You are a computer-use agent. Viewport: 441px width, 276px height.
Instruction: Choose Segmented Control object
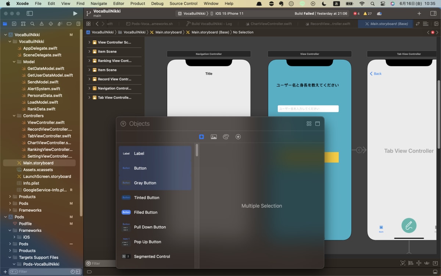155,256
